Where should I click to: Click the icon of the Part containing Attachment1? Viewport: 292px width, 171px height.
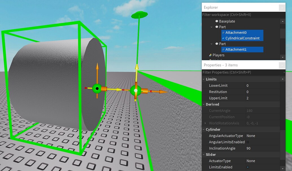pyautogui.click(x=217, y=44)
